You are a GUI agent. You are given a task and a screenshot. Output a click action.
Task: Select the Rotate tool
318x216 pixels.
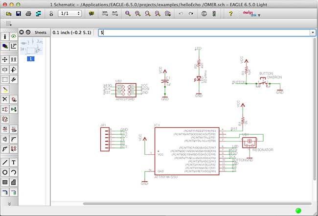pos(14,70)
